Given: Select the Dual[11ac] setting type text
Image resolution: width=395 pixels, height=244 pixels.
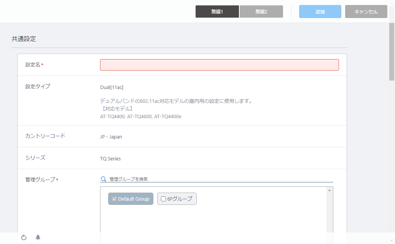Looking at the screenshot, I should (x=112, y=87).
